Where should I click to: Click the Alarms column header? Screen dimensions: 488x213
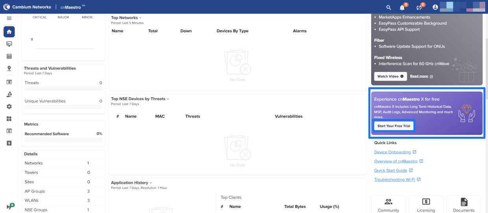[300, 31]
